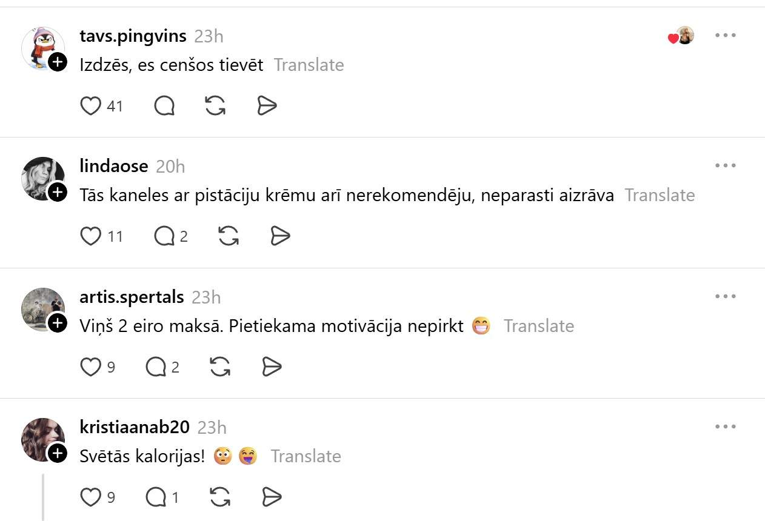The image size is (765, 521).
Task: Like the tavs.pingvins comment
Action: point(91,106)
